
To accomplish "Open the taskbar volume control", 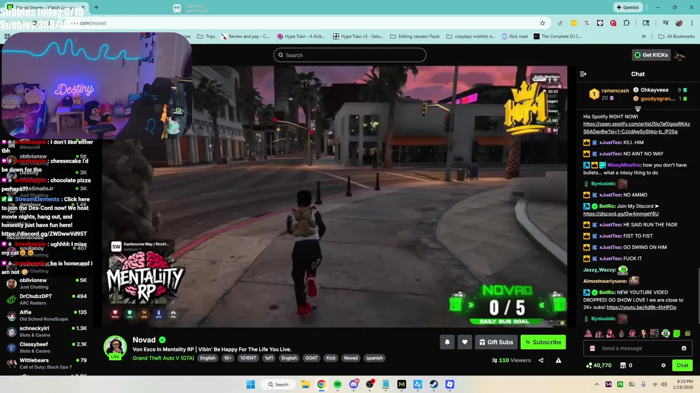I will pyautogui.click(x=664, y=384).
